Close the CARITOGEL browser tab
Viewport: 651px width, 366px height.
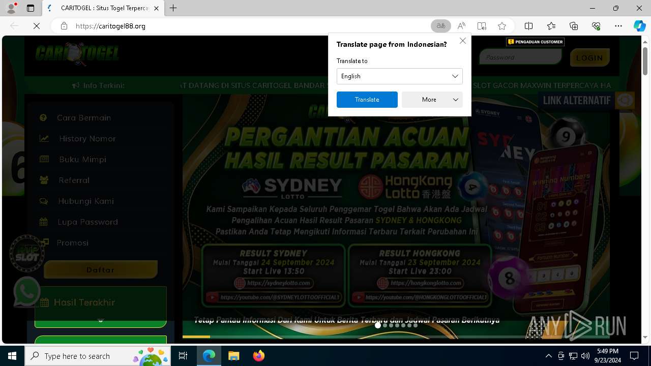point(156,8)
